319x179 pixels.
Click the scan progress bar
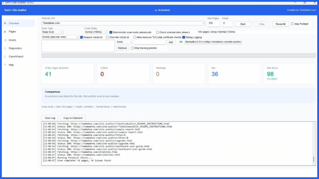(179, 56)
